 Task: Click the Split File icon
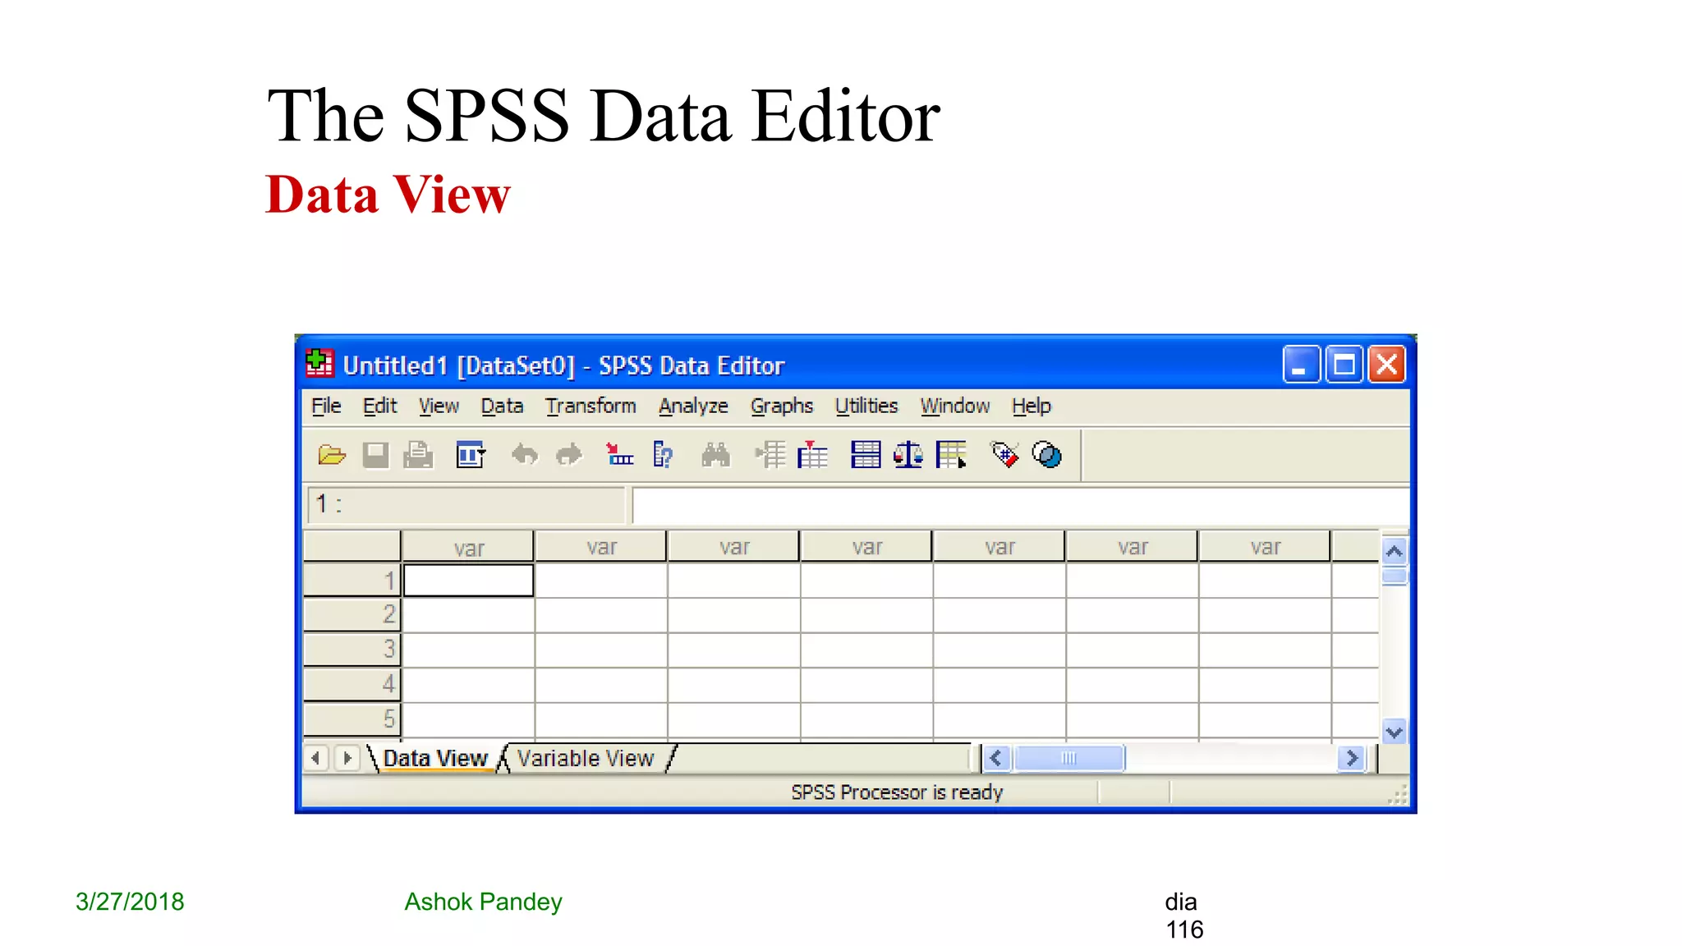(866, 455)
